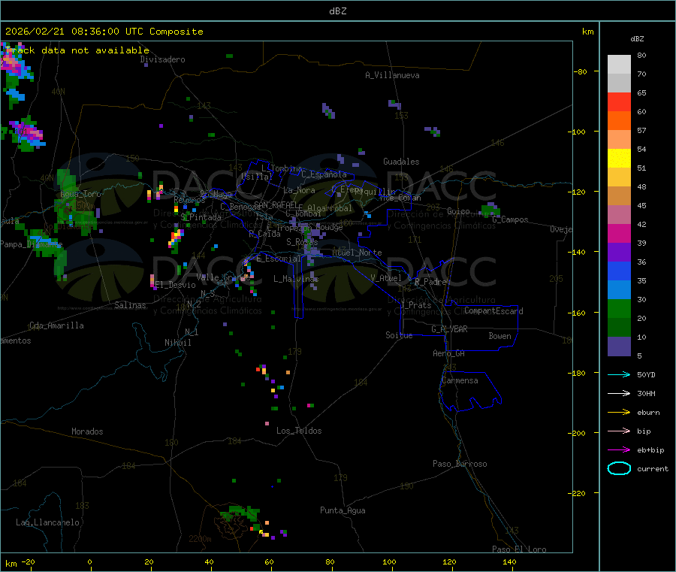Click the '2026/02/21 08:36:00 UTC Composite' timestamp

104,32
